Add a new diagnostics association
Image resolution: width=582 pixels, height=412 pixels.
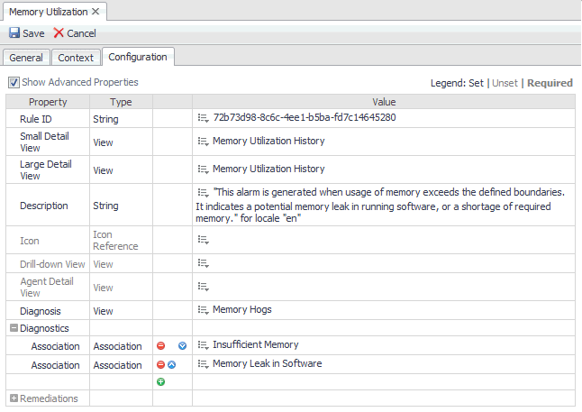[161, 382]
